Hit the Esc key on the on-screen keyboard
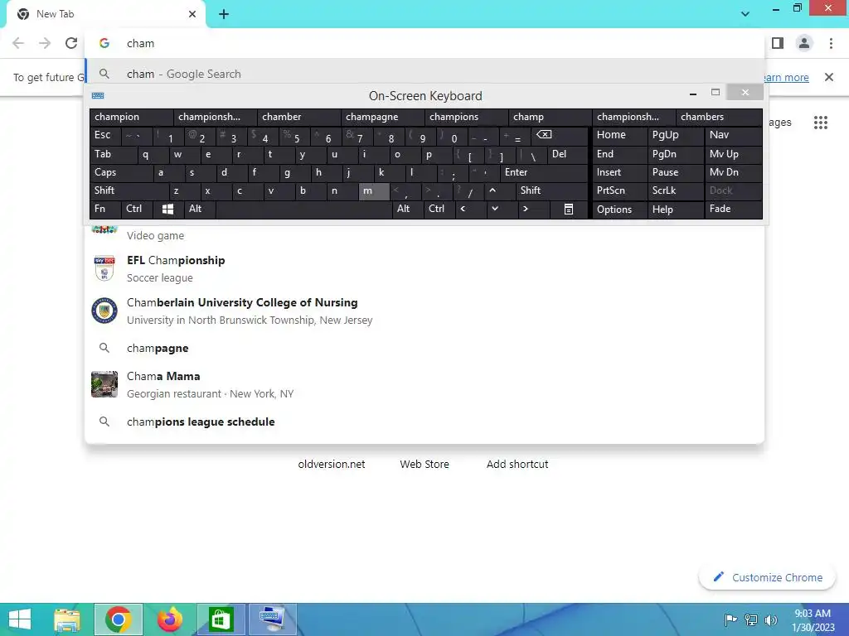This screenshot has width=849, height=636. pos(105,135)
